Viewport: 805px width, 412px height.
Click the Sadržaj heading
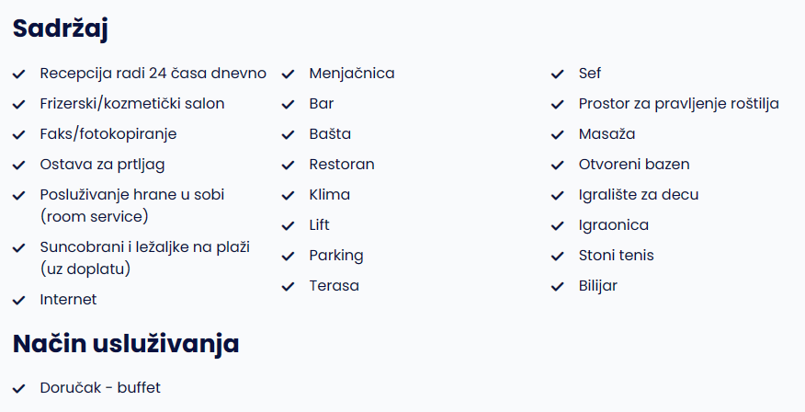60,29
